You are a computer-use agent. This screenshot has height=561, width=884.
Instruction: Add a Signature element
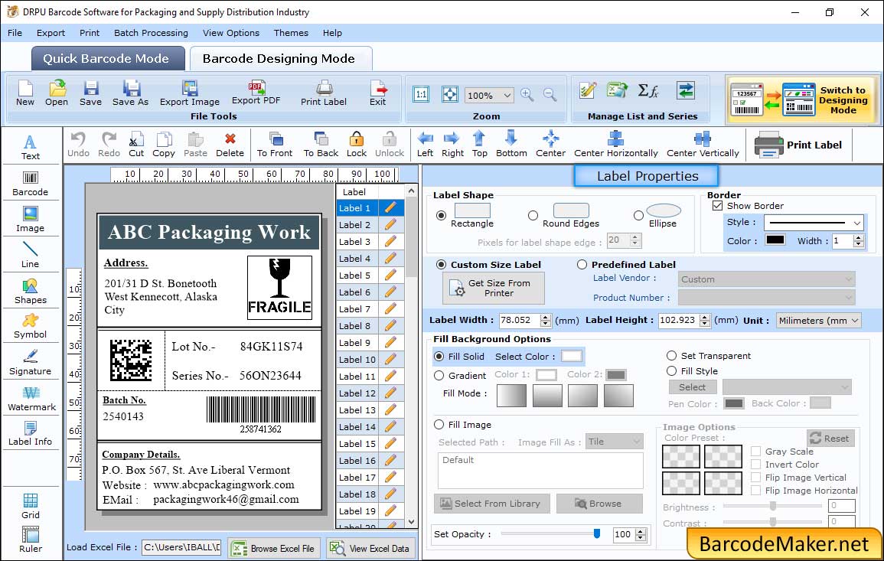pyautogui.click(x=31, y=363)
